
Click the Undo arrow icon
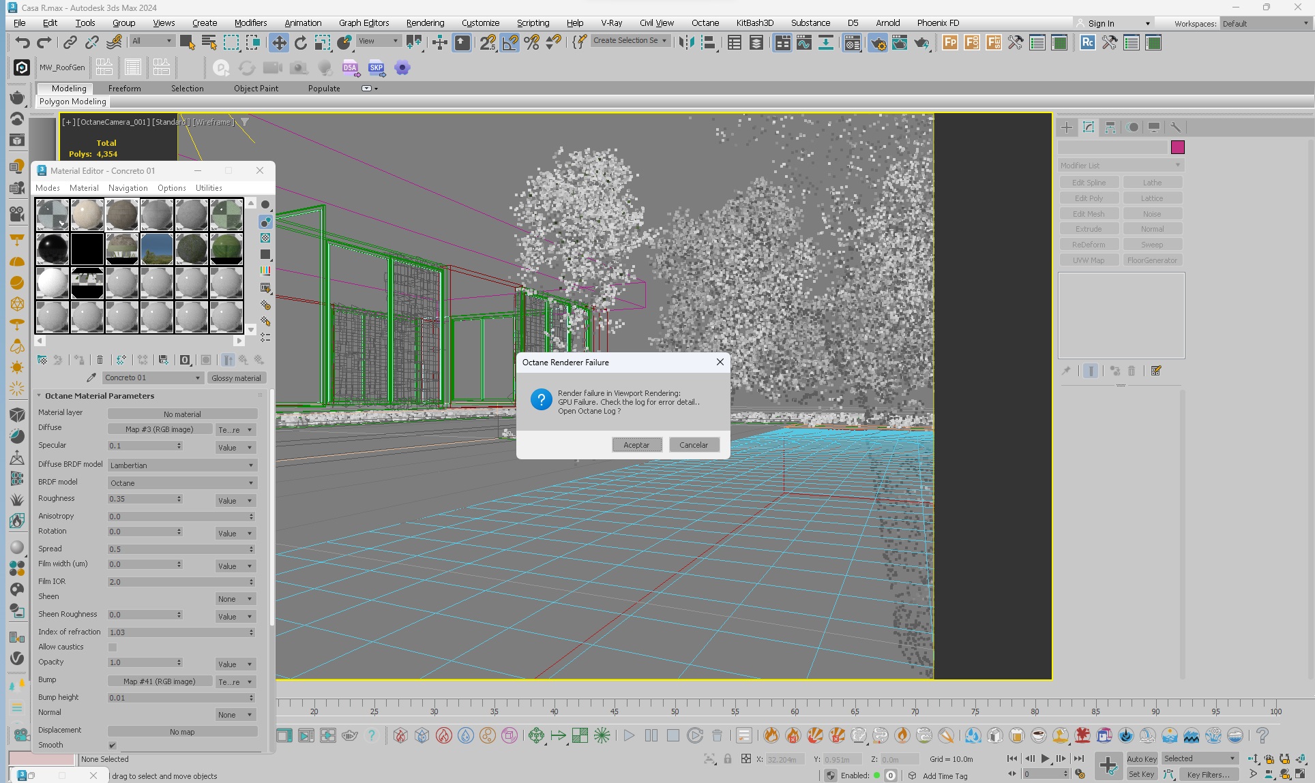(23, 43)
